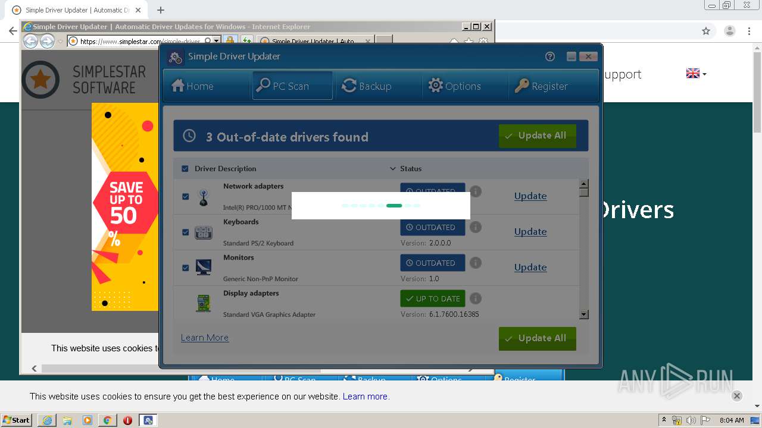The width and height of the screenshot is (762, 428).
Task: Click OUTDATED status badge for Keyboards
Action: pyautogui.click(x=433, y=227)
